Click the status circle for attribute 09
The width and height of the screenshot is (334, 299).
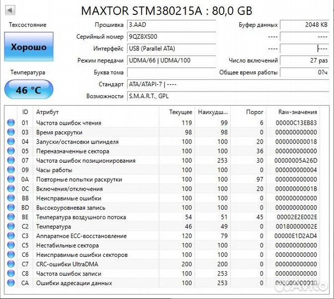pos(11,170)
